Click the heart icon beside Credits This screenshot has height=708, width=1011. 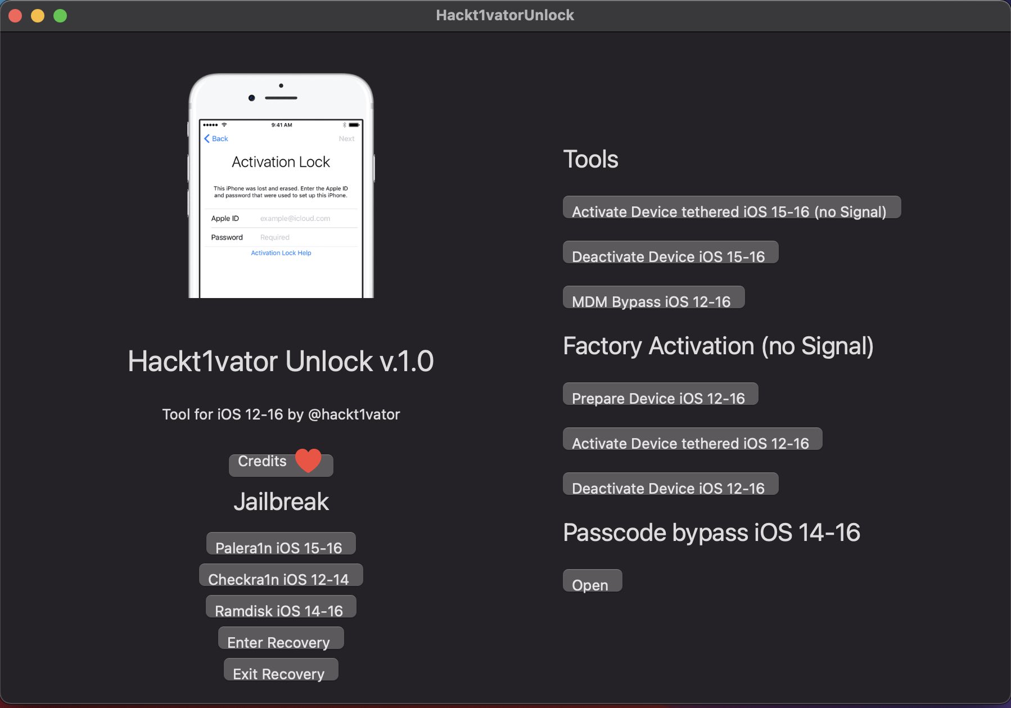tap(308, 460)
